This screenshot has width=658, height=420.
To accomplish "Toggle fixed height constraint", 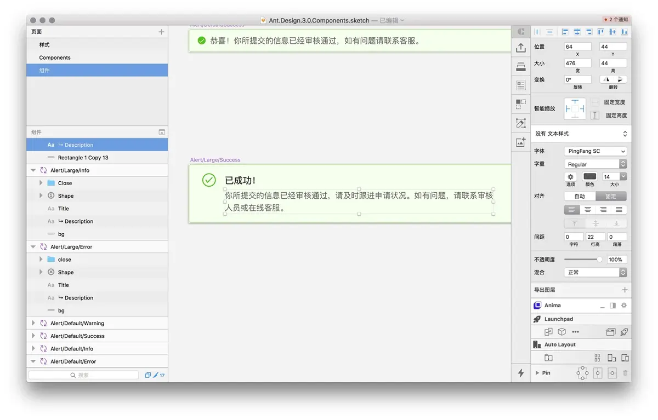I will (x=595, y=116).
